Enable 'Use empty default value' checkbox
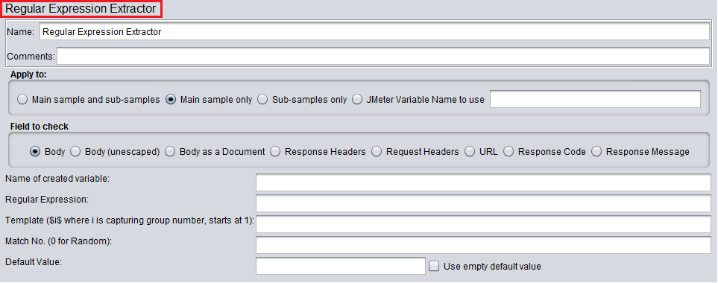The height and width of the screenshot is (283, 718). click(434, 266)
